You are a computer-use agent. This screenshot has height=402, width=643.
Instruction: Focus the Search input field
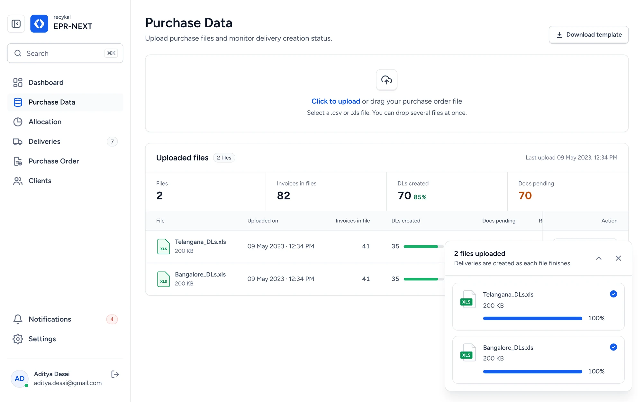(65, 53)
